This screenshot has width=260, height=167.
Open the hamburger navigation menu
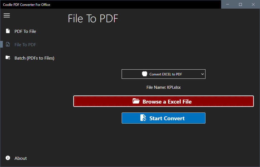[x=7, y=16]
